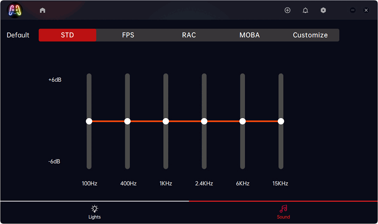
Task: Click the 1KHz frequency label
Action: click(x=166, y=183)
